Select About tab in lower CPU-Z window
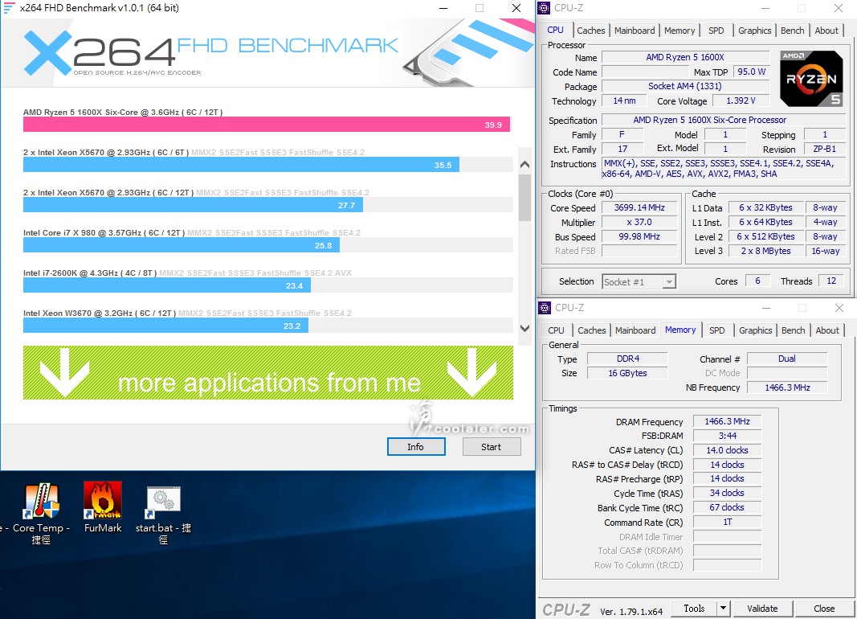This screenshot has height=619, width=857. point(827,330)
